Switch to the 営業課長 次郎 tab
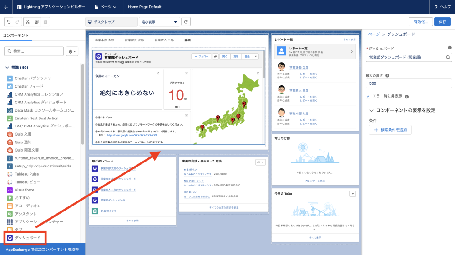The width and height of the screenshot is (455, 255). click(x=134, y=40)
